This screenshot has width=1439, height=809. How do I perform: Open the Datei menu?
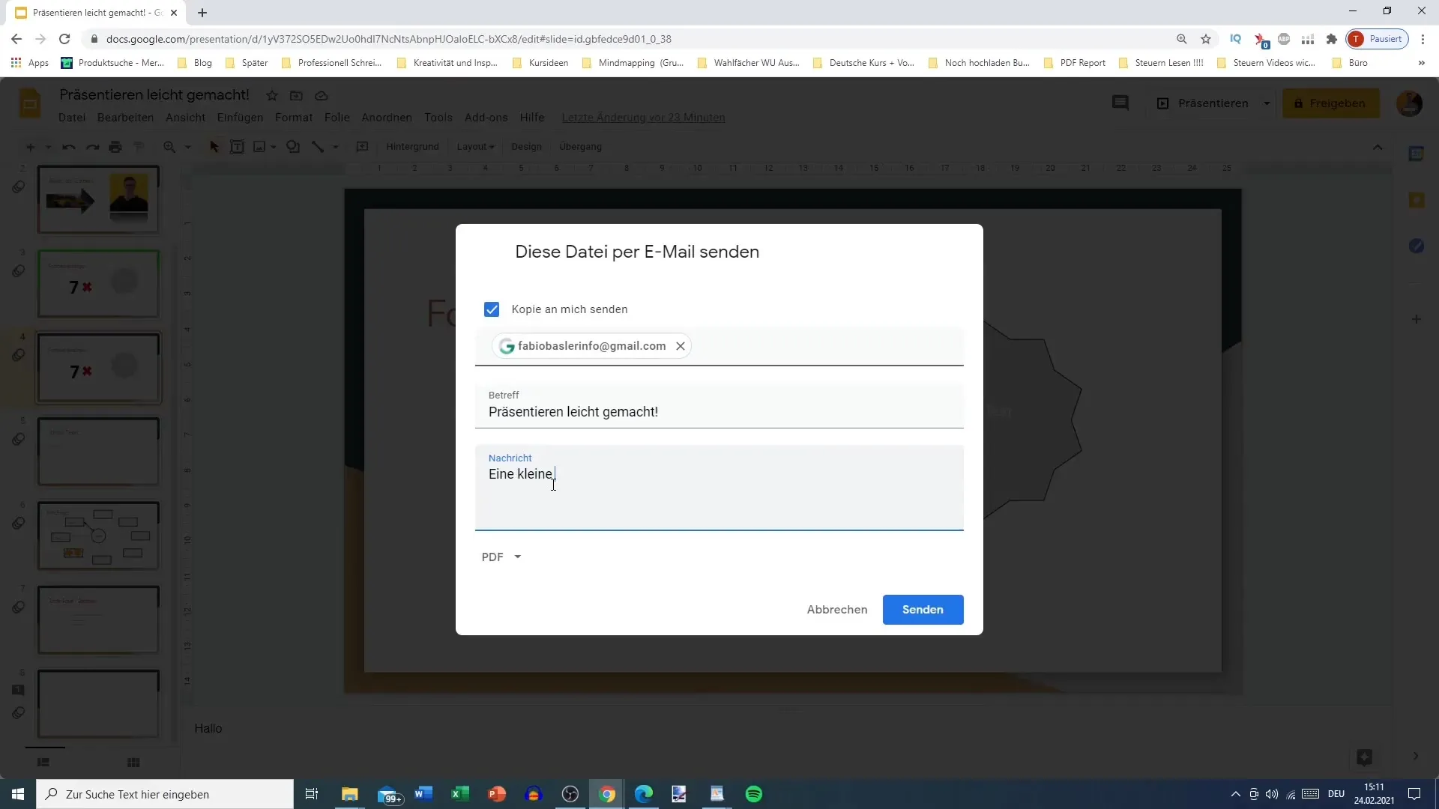(72, 118)
